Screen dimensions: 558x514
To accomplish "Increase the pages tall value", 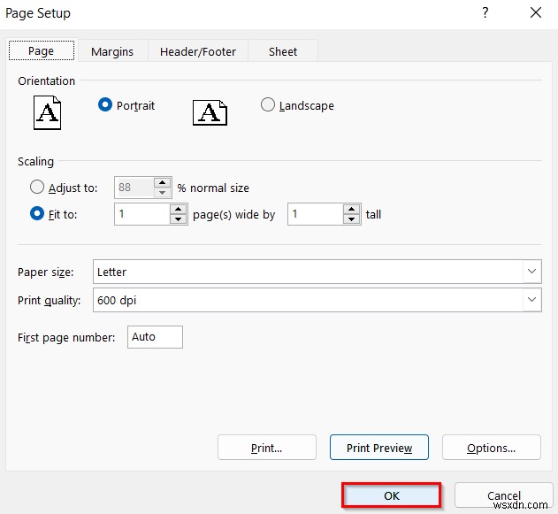I will (x=352, y=210).
